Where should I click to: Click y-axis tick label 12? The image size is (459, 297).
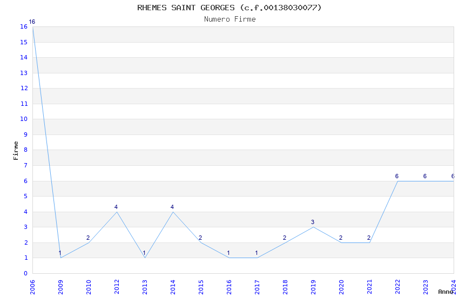[24, 88]
